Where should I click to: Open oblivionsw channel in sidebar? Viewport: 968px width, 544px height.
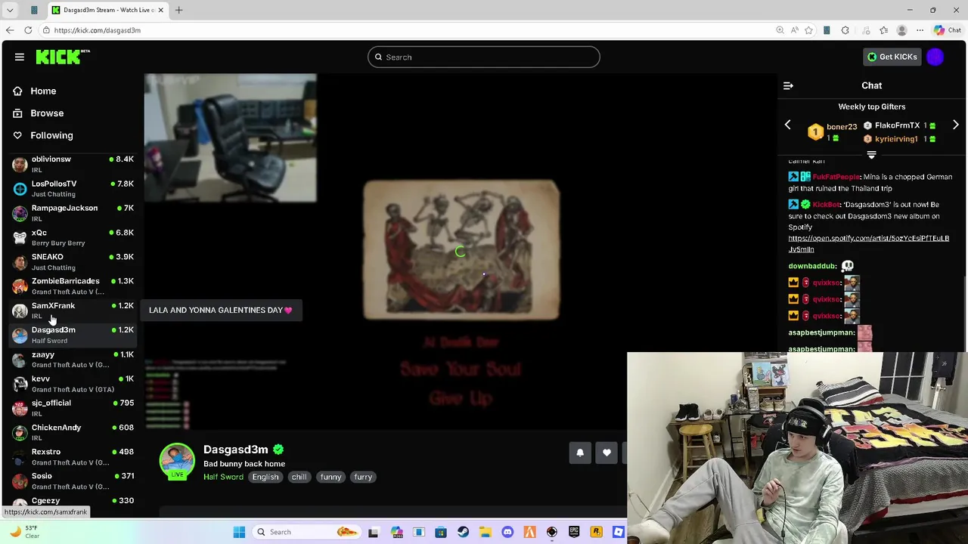pos(73,164)
